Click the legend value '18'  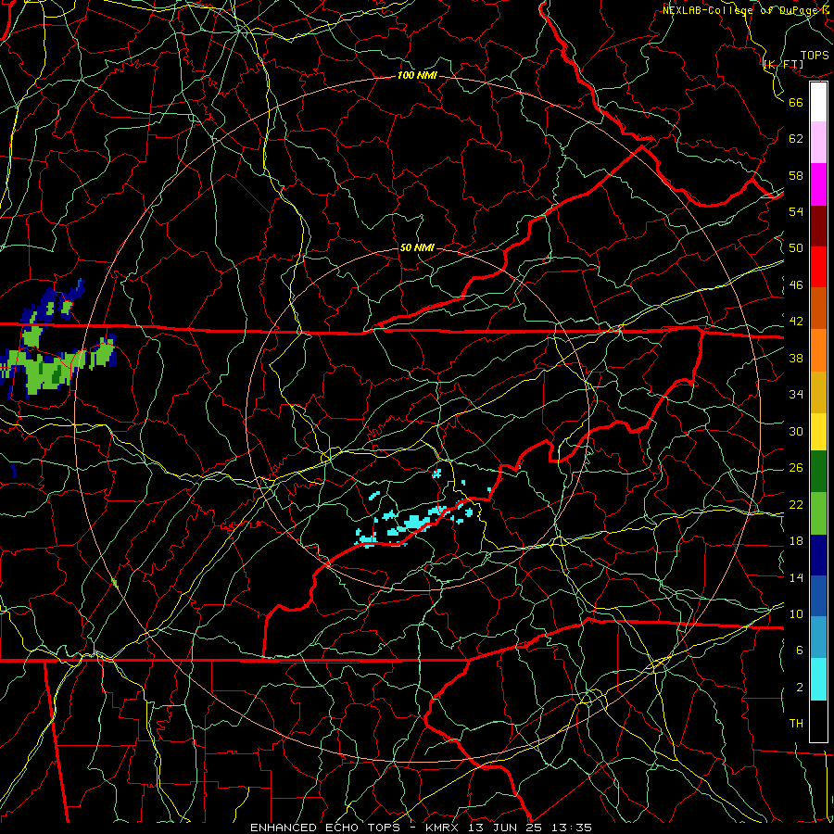796,541
